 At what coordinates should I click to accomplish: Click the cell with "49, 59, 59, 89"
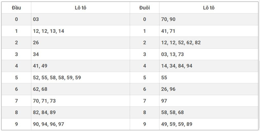click(x=177, y=124)
